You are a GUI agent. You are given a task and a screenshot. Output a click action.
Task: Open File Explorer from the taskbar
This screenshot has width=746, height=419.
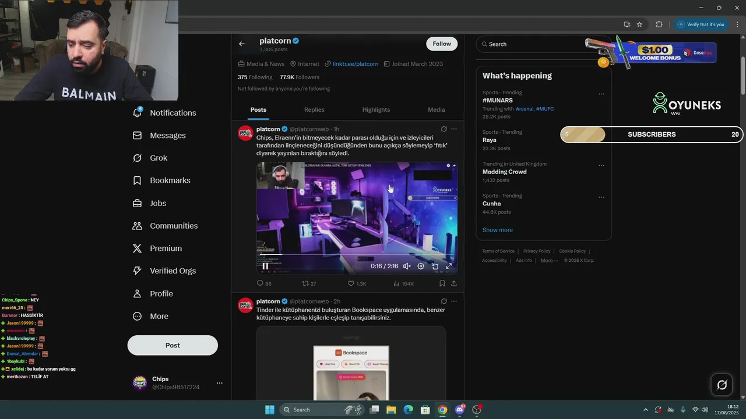click(x=391, y=410)
